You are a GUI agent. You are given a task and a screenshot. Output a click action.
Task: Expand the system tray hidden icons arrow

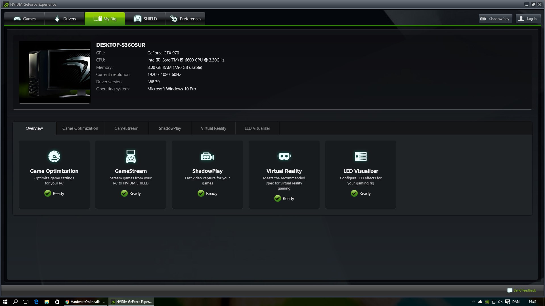coord(473,302)
